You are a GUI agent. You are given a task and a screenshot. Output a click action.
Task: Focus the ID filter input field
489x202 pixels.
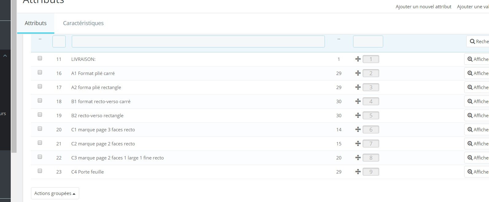(x=59, y=41)
